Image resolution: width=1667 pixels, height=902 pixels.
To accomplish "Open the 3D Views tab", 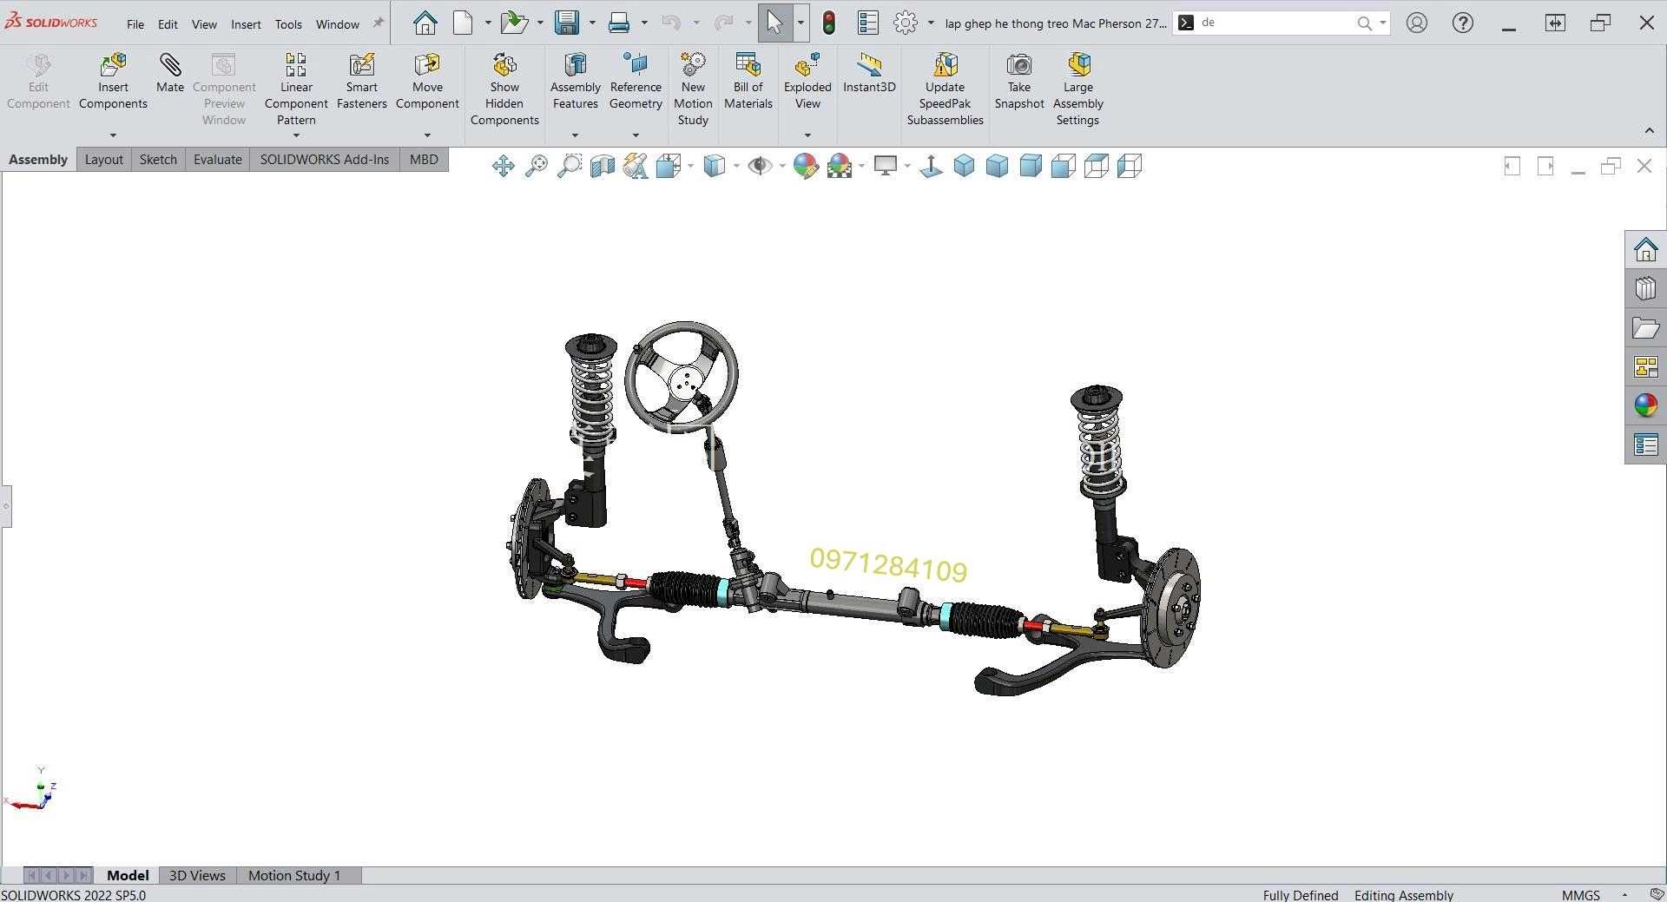I will [197, 875].
